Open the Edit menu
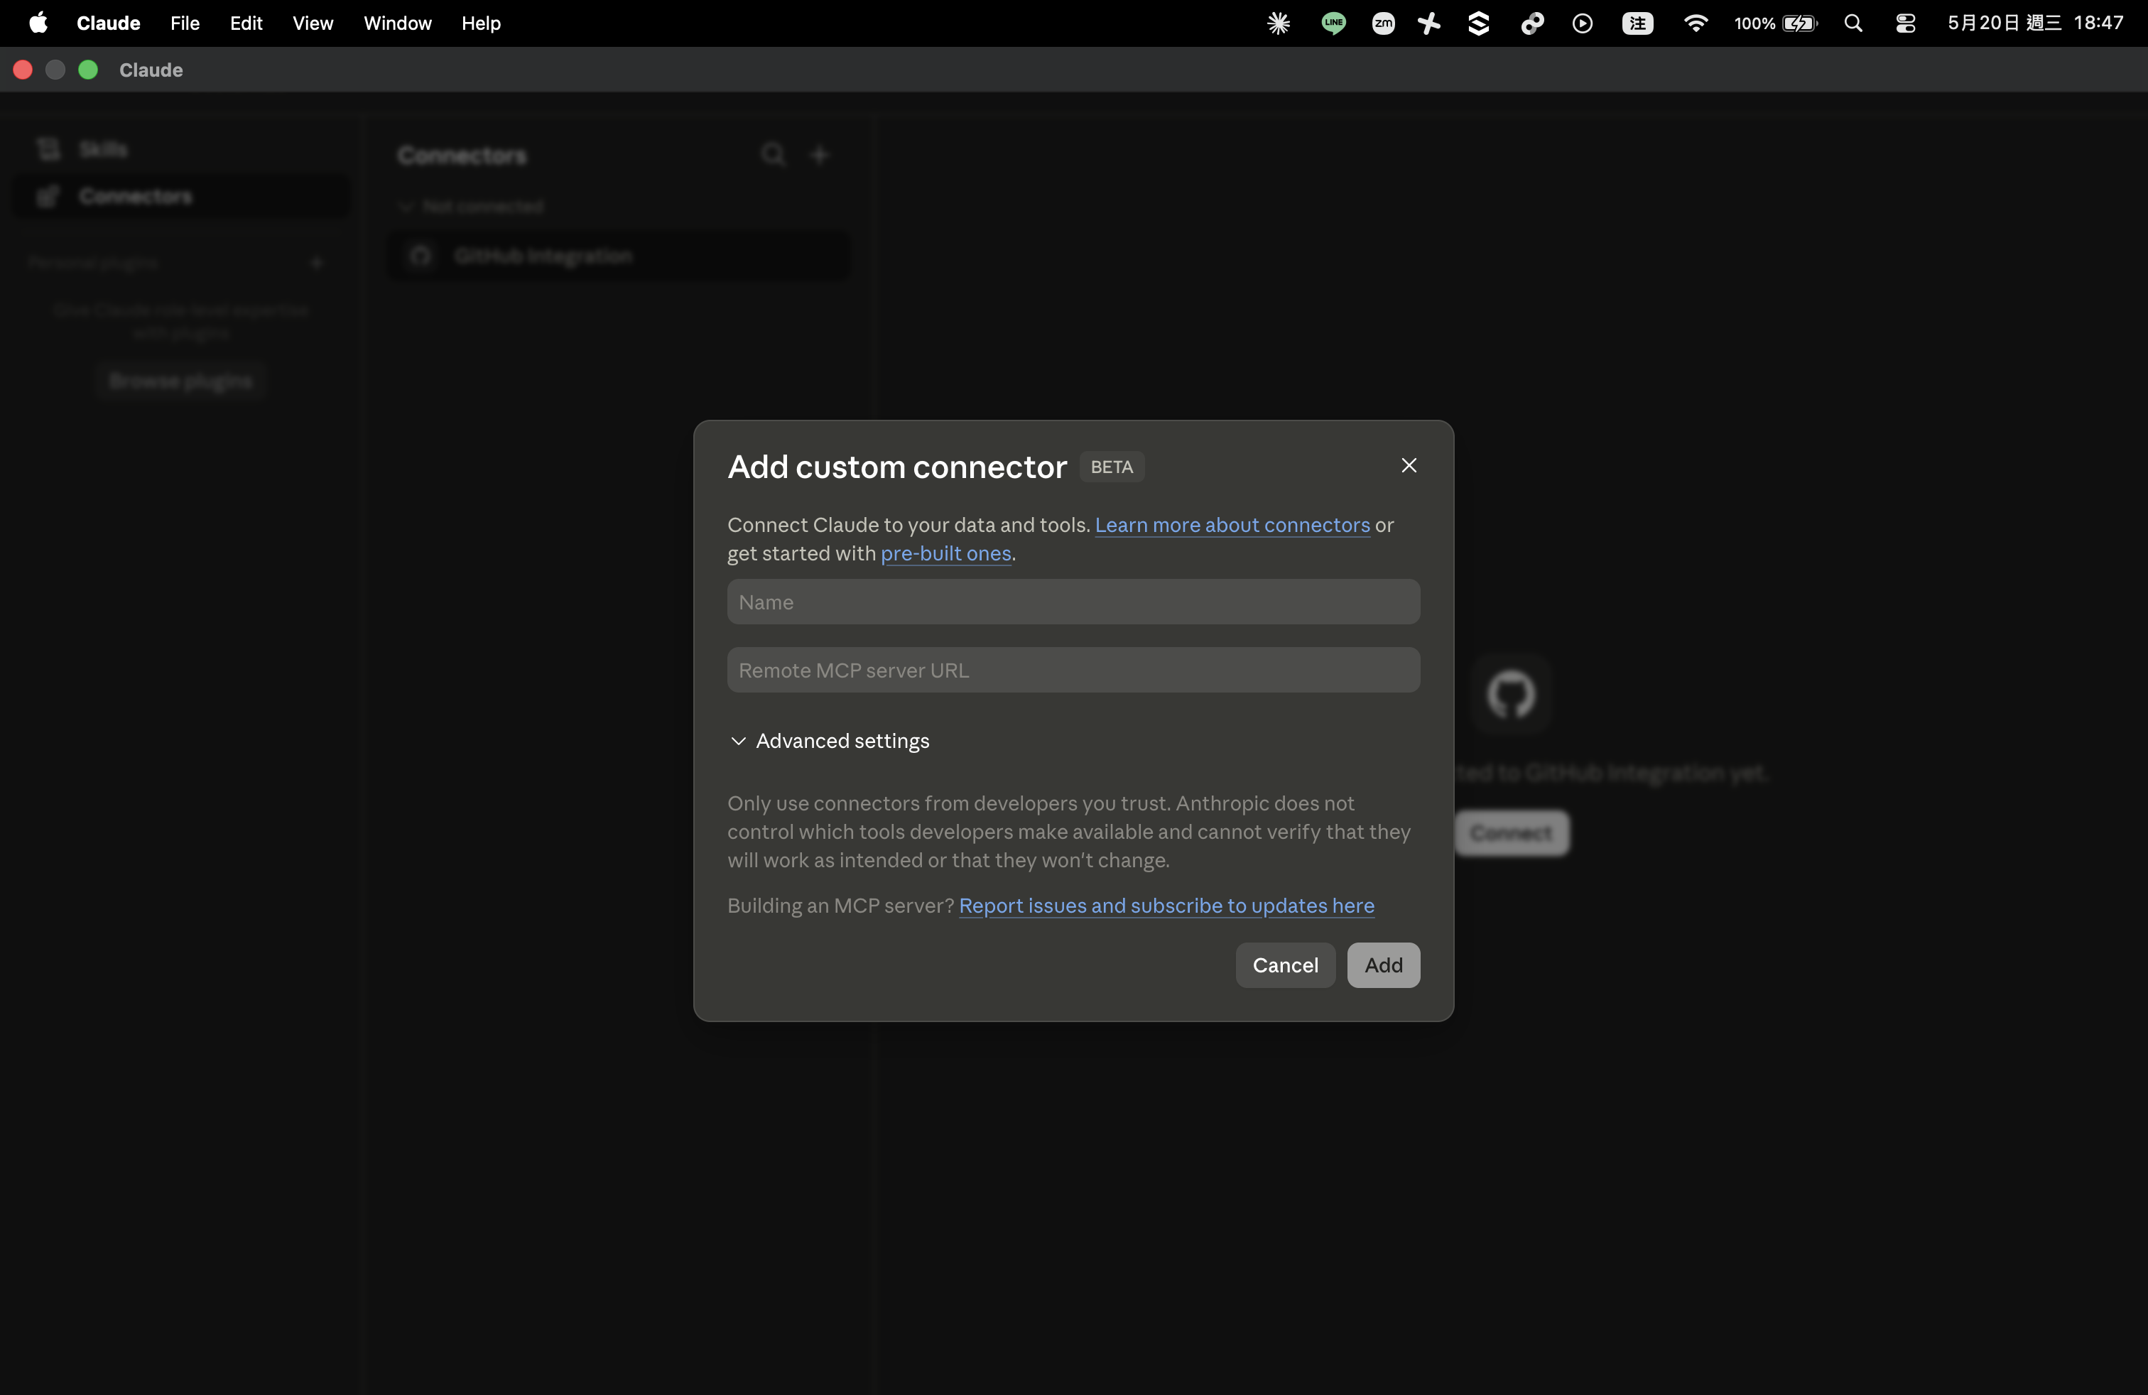 point(246,23)
